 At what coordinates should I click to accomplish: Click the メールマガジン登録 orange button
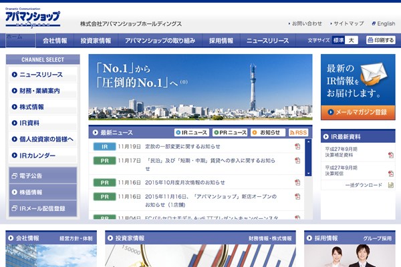tap(358, 112)
